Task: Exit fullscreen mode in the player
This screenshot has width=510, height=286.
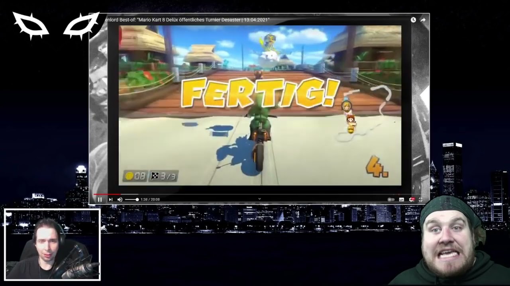Action: coord(421,199)
